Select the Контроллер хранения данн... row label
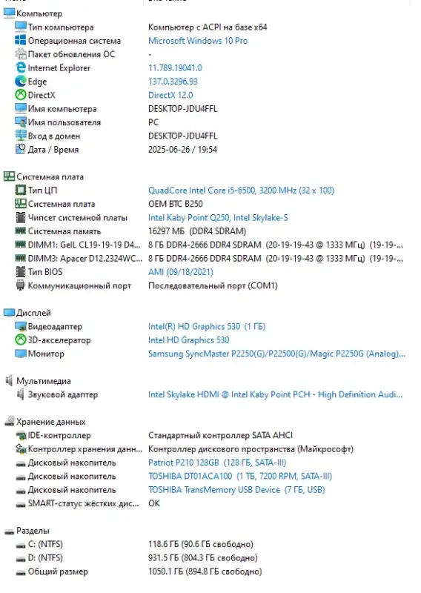The image size is (421, 593). (85, 449)
